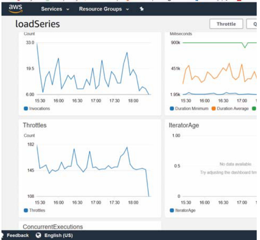Select English (US) language option
260x240 pixels.
[59, 235]
